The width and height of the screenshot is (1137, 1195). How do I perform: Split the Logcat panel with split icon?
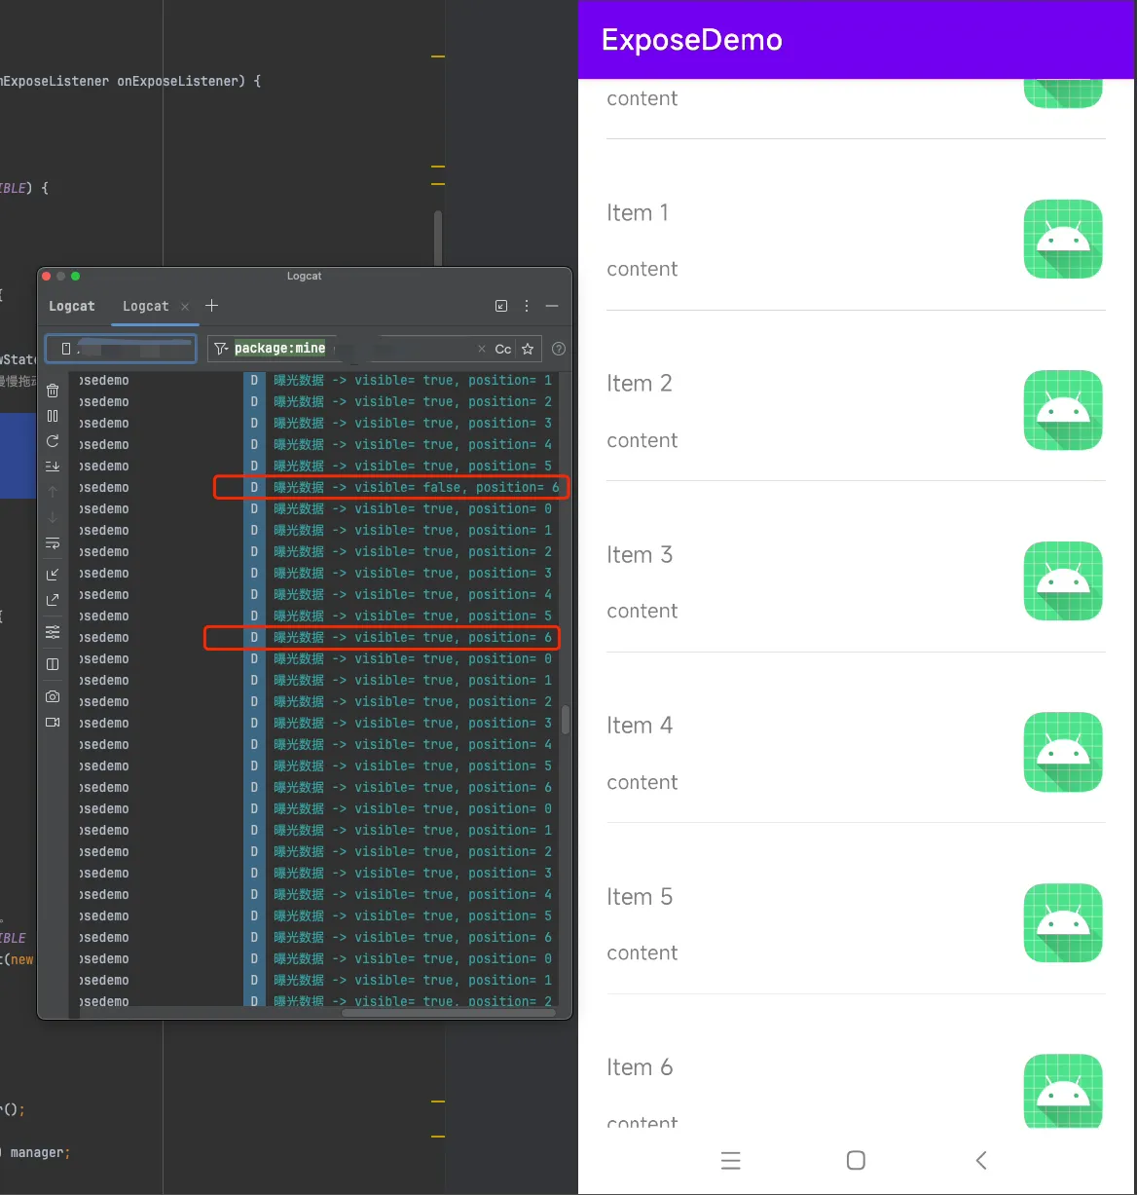click(x=53, y=664)
